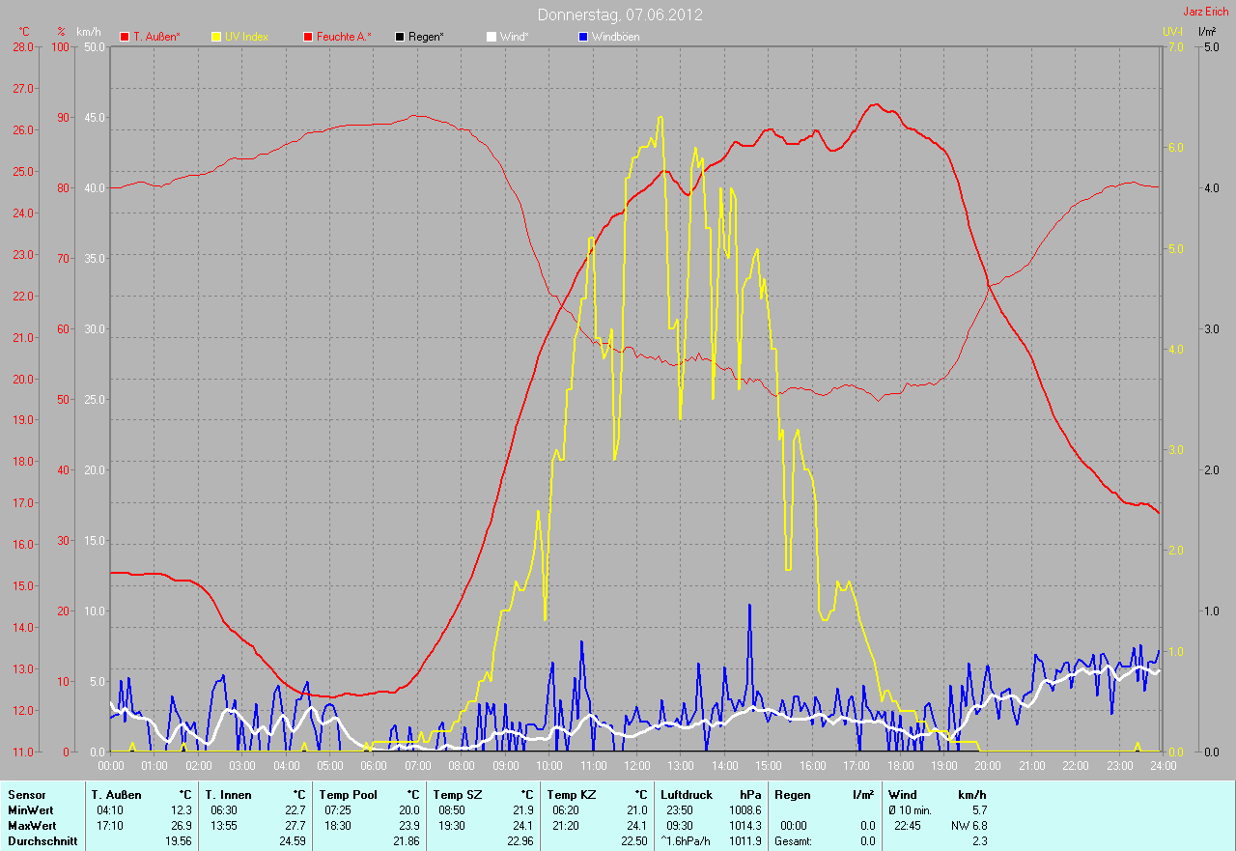Click the "UV-I" axis unit label
Image resolution: width=1236 pixels, height=851 pixels.
(x=1173, y=31)
